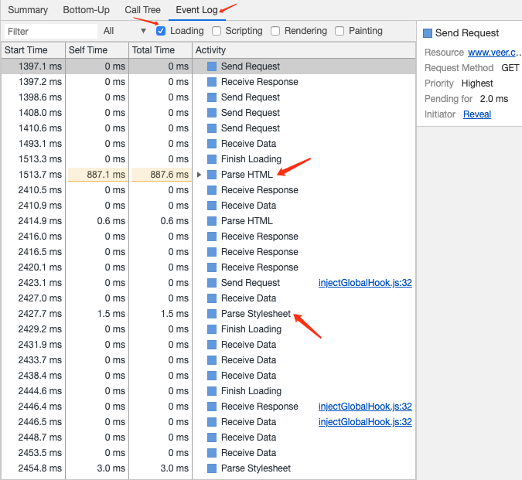Select Receive Data row at 2431.9 ms
This screenshot has width=522, height=480.
(x=208, y=345)
